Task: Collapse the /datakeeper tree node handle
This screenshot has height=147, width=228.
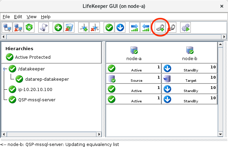Action: (4, 69)
